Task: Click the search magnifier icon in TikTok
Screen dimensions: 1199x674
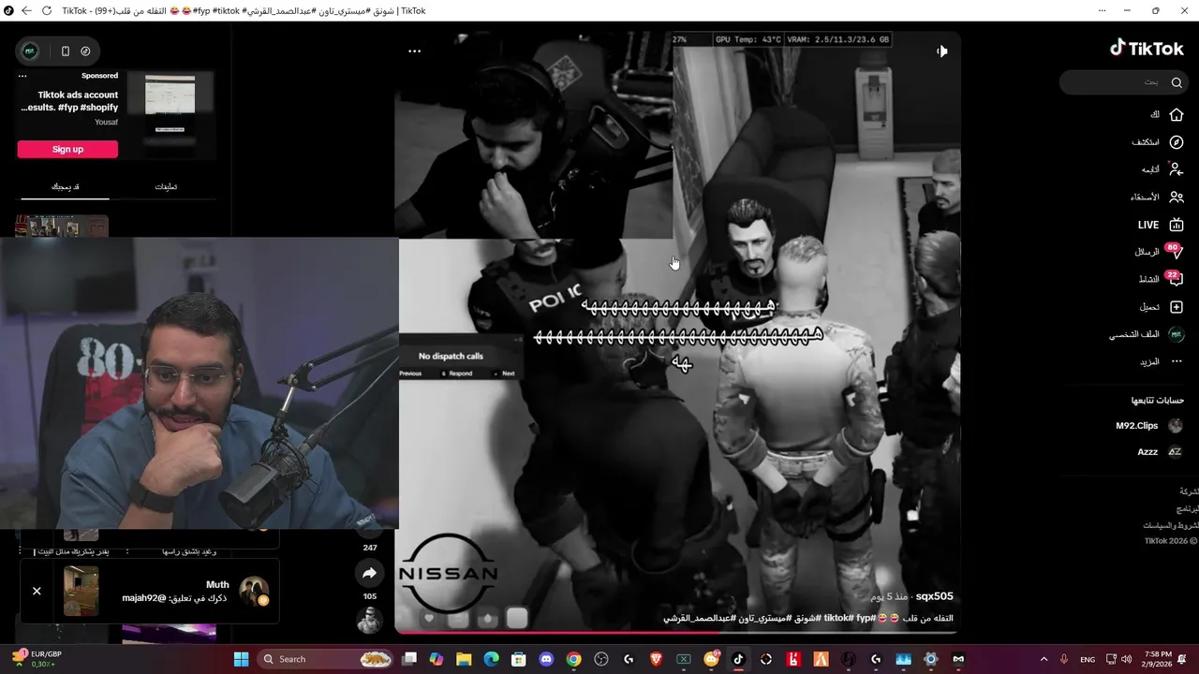Action: point(1177,82)
